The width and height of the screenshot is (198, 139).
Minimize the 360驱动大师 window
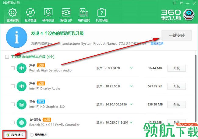[188, 3]
